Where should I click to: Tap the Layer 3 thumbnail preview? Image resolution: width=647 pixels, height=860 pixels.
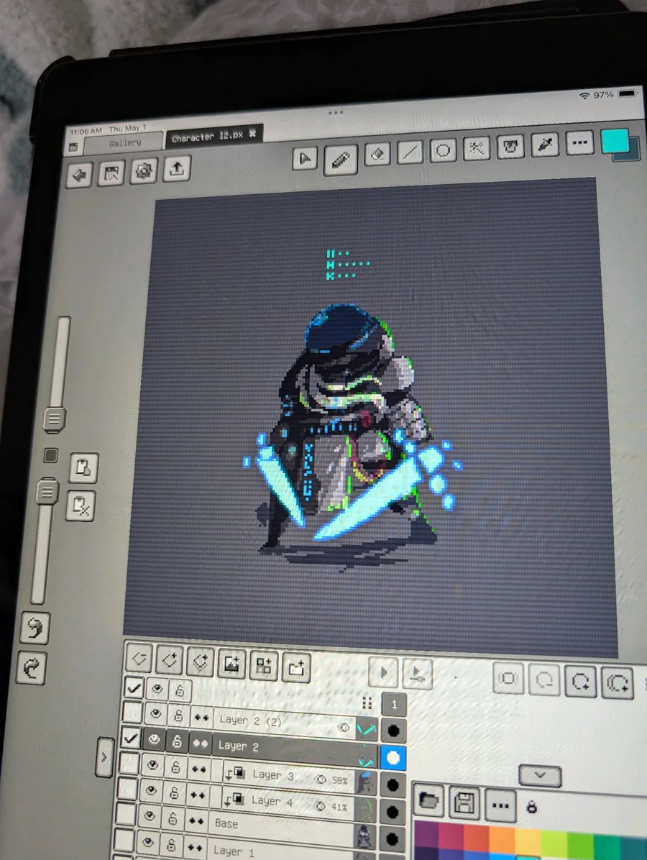point(366,782)
